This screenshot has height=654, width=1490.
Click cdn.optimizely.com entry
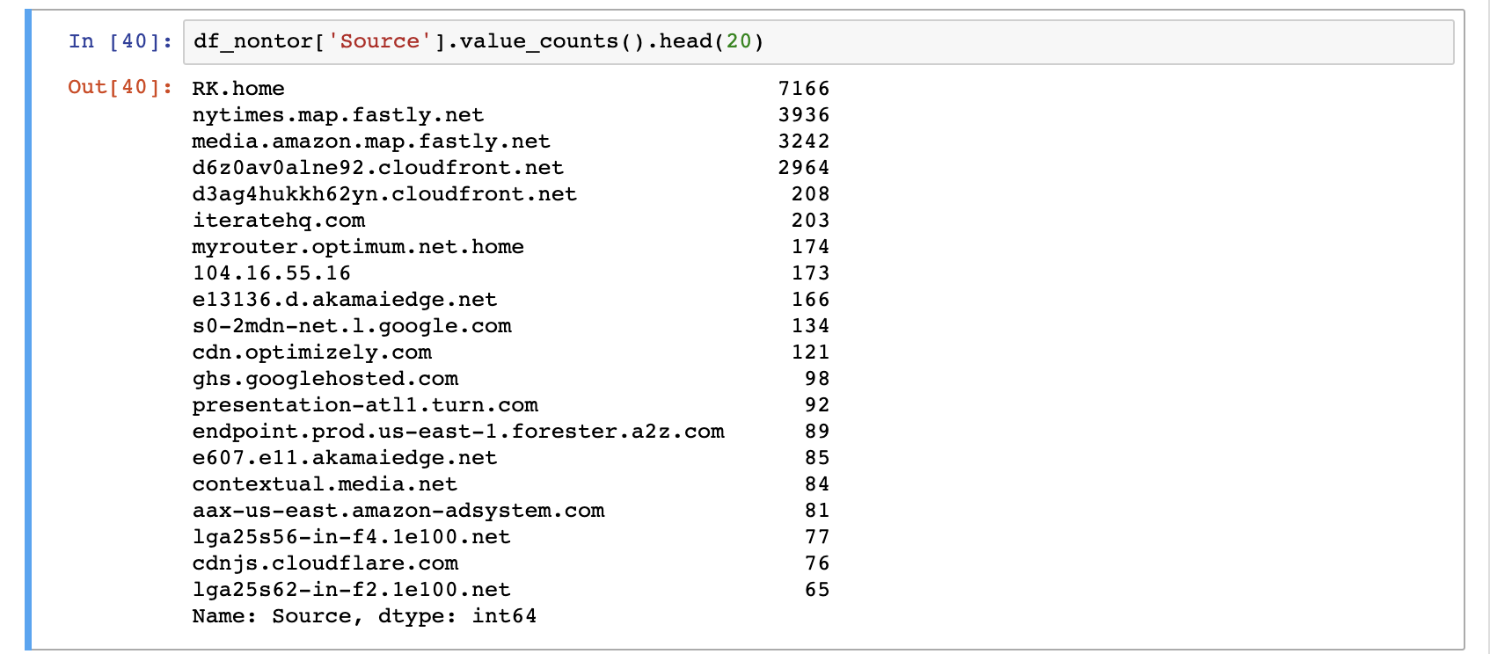click(311, 352)
